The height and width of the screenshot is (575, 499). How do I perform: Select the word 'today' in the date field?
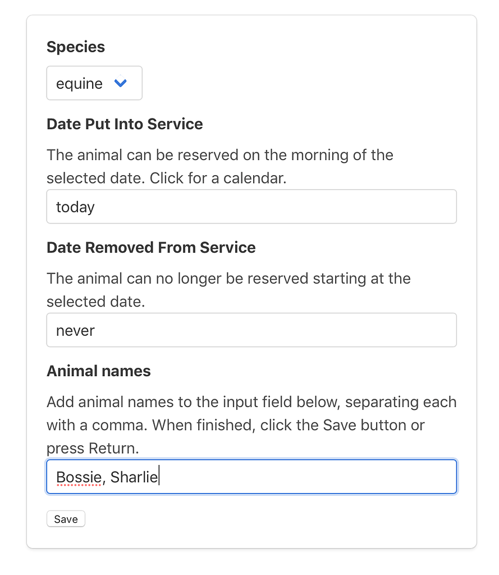[x=75, y=207]
